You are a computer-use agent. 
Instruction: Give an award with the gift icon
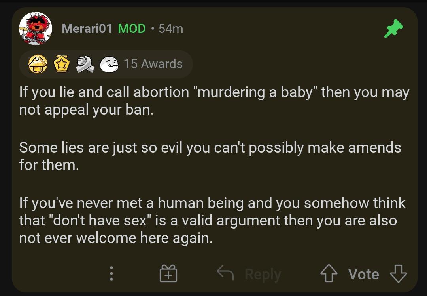pos(168,273)
